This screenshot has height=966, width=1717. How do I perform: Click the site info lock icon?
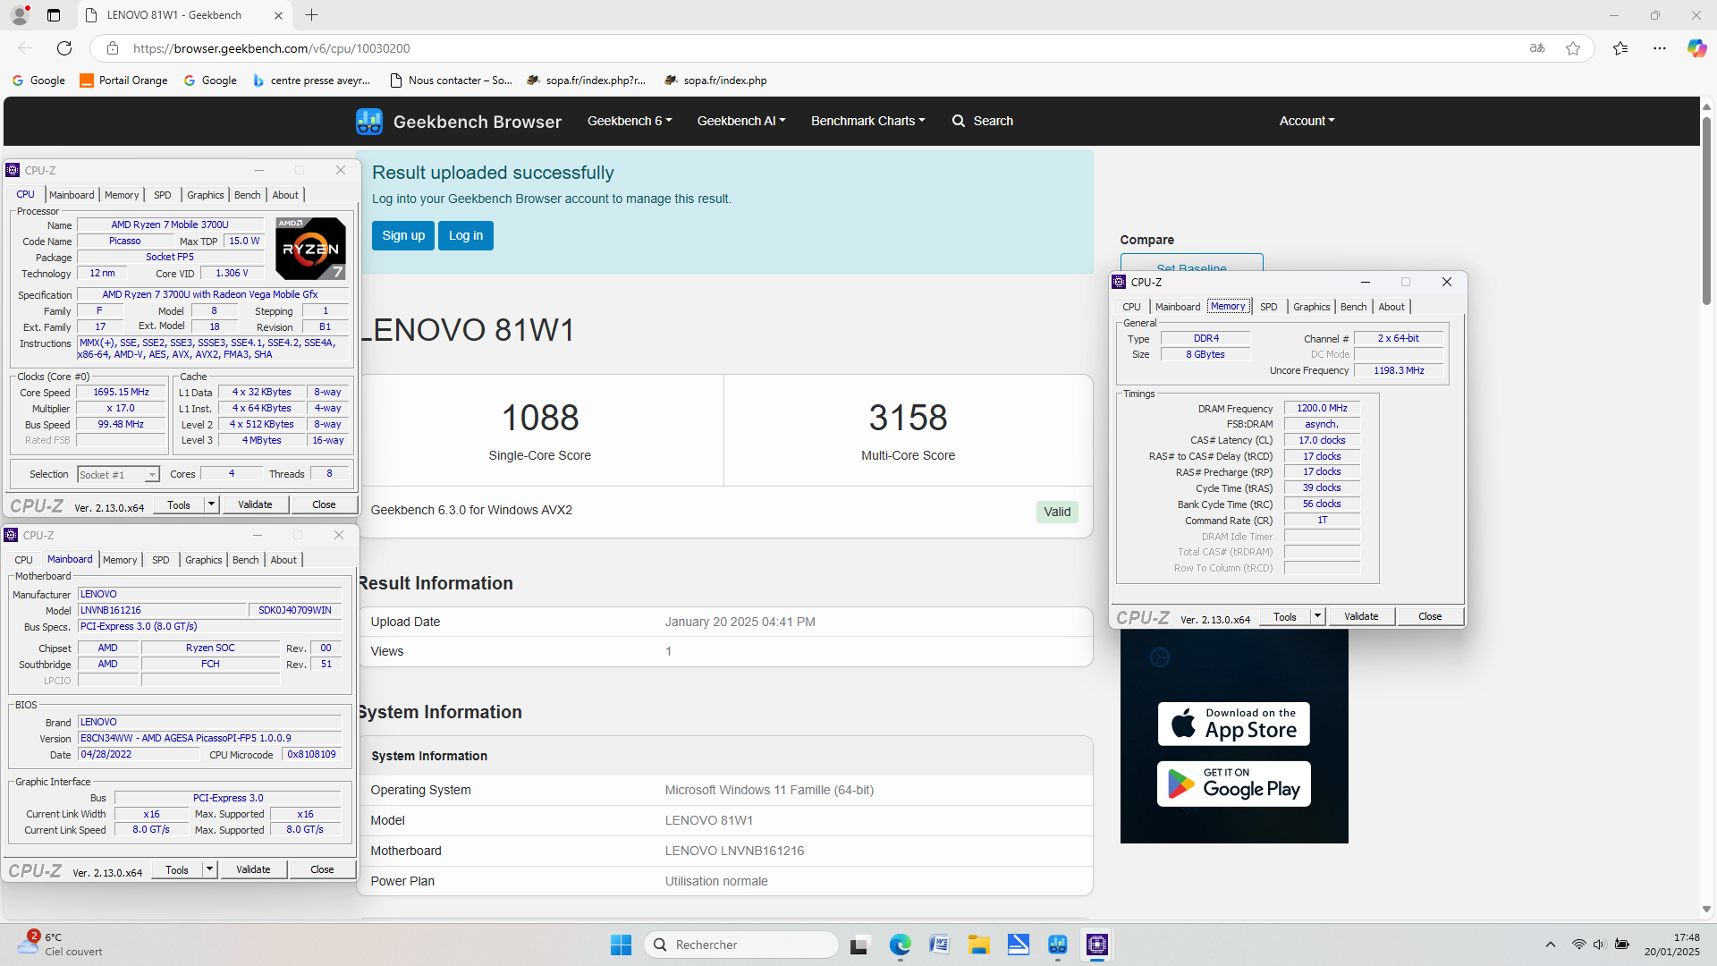tap(112, 48)
